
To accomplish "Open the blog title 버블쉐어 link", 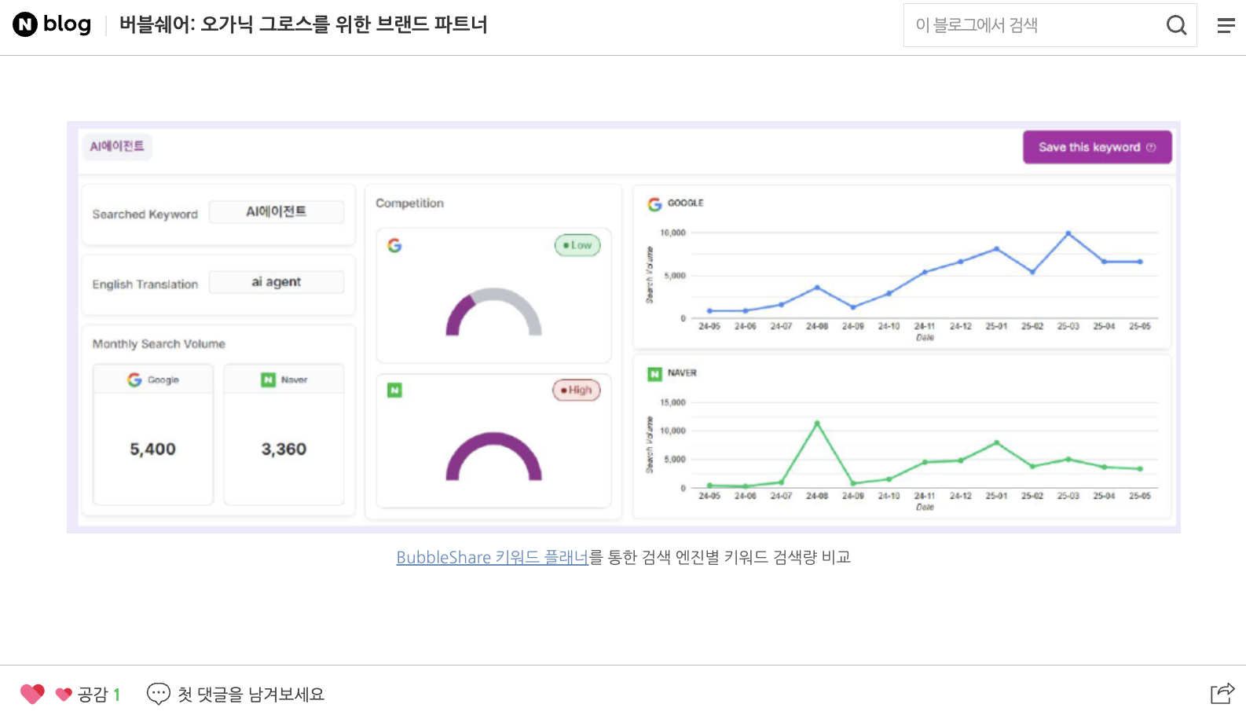I will coord(303,24).
